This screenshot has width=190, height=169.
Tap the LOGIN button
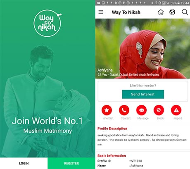coord(24,163)
